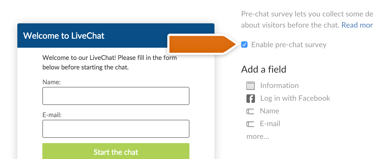Click the "Enable pre-chat survey" label text
Viewport: 373px width, 159px height.
pos(289,45)
